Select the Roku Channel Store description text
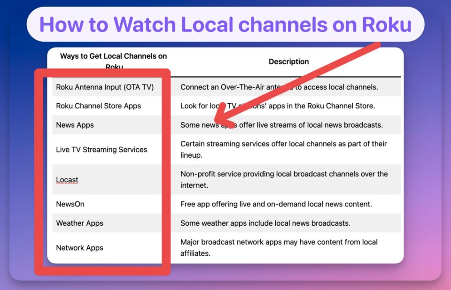This screenshot has height=290, width=451. 278,106
